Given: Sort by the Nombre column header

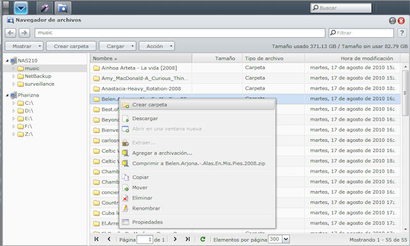Looking at the screenshot, I should [141, 58].
